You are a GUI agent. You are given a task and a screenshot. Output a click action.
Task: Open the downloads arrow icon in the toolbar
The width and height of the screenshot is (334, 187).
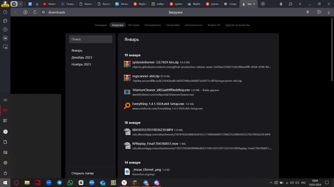coord(329,12)
